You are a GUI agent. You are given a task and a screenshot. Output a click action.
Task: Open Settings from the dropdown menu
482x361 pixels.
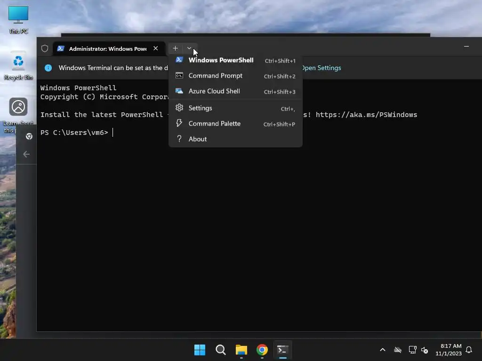click(x=235, y=108)
